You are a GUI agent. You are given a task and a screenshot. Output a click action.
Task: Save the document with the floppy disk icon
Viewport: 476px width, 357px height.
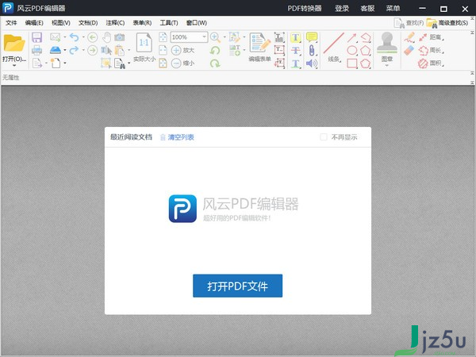tap(36, 37)
